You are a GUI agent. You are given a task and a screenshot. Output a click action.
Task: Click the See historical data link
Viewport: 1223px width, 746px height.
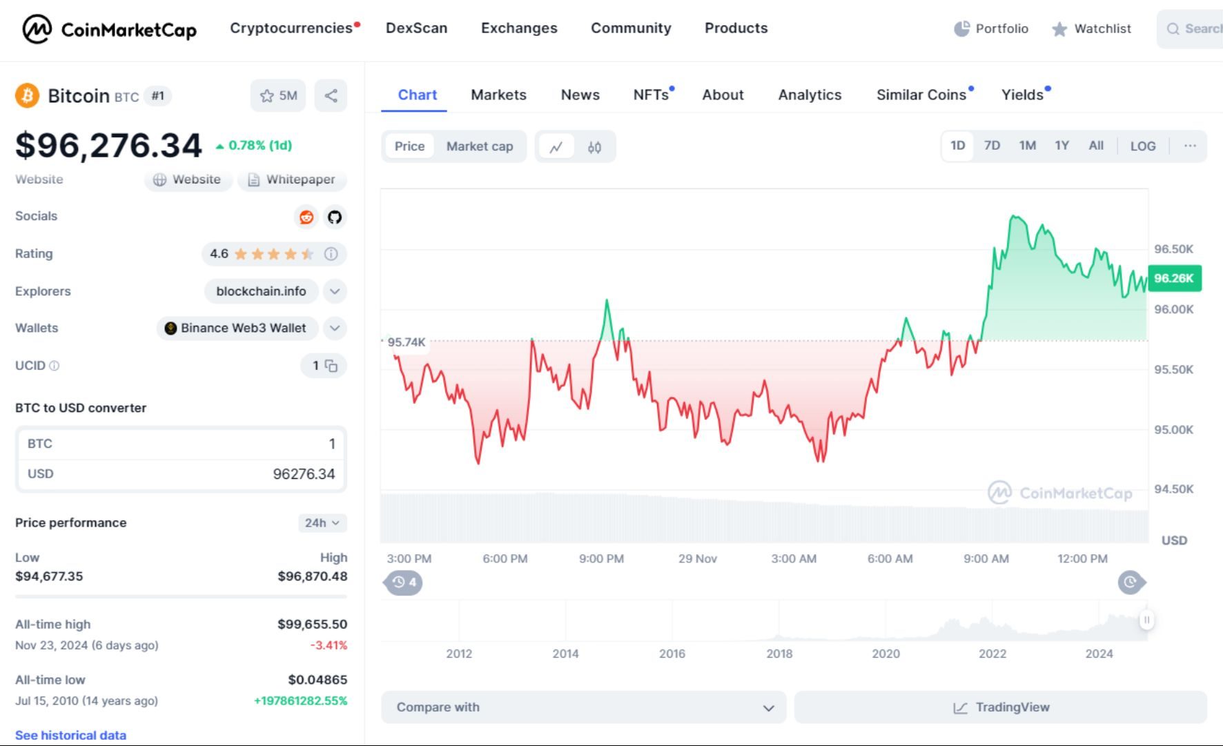[x=70, y=735]
